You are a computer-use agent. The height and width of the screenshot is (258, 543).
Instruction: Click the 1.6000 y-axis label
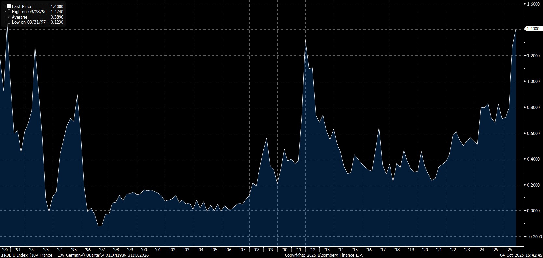pyautogui.click(x=533, y=4)
